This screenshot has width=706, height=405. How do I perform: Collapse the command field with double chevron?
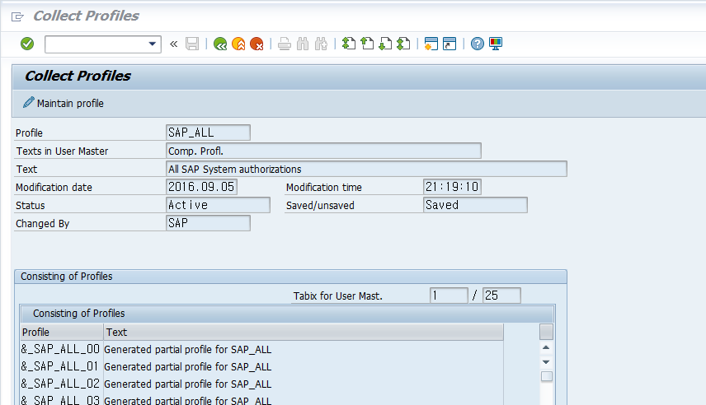174,44
